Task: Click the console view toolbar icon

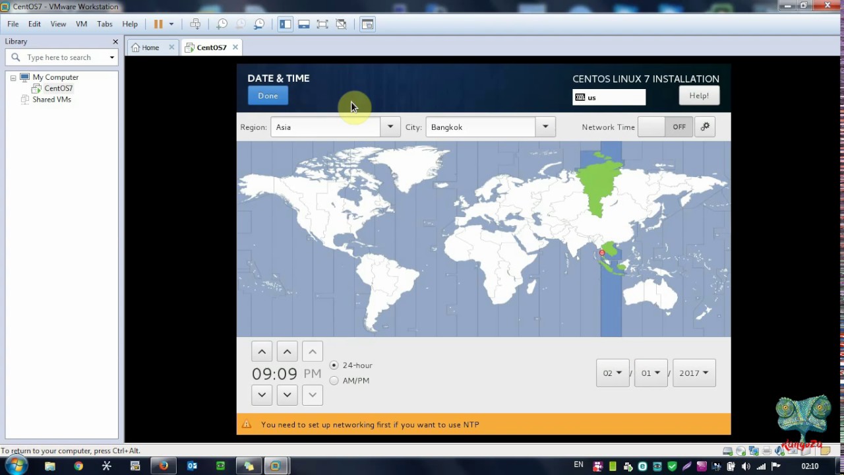Action: coord(367,24)
